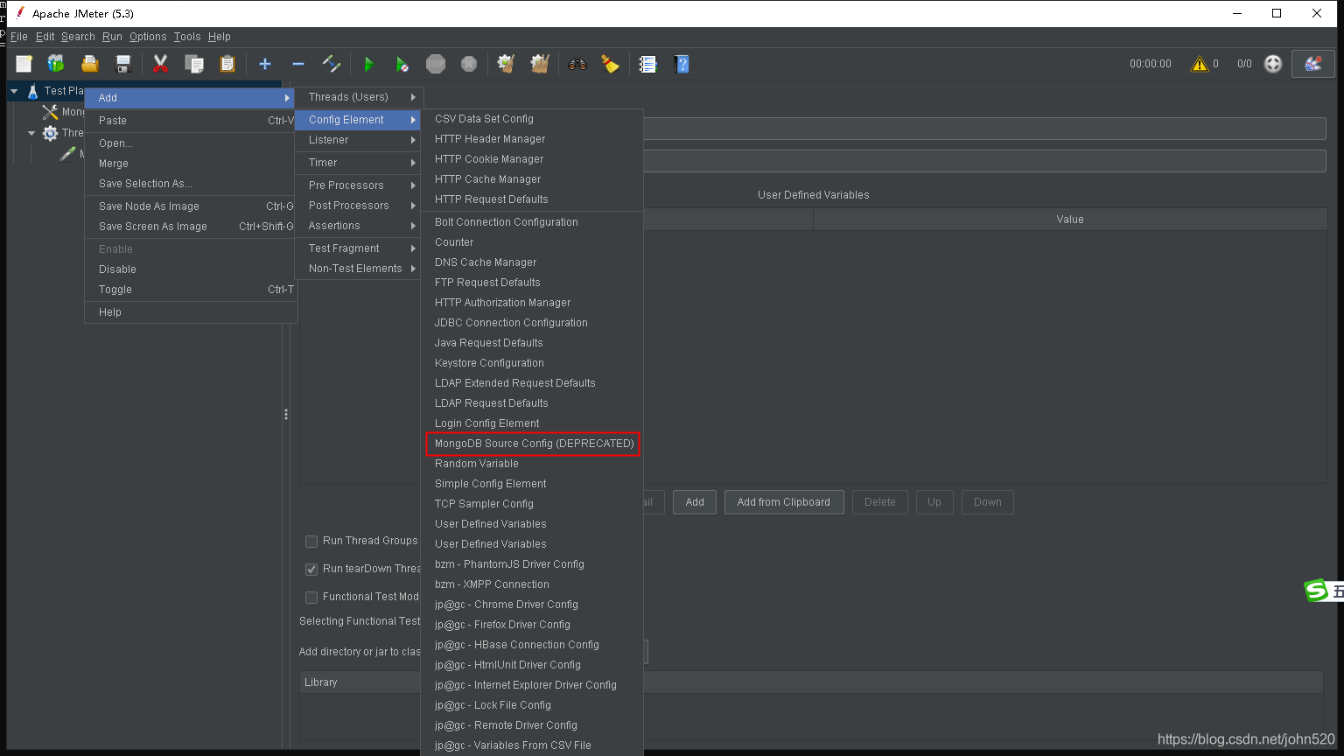Uncheck Run tearDown Thread Groups checkbox
1344x756 pixels.
click(x=311, y=570)
